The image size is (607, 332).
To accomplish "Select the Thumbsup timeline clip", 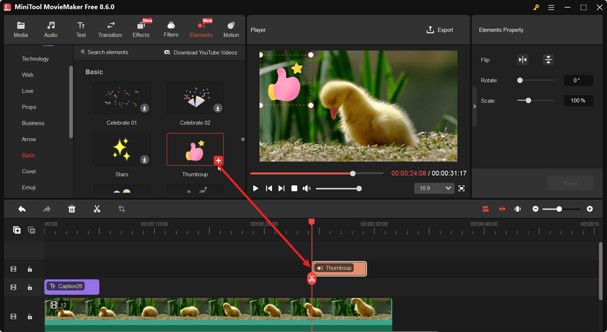I will 339,269.
